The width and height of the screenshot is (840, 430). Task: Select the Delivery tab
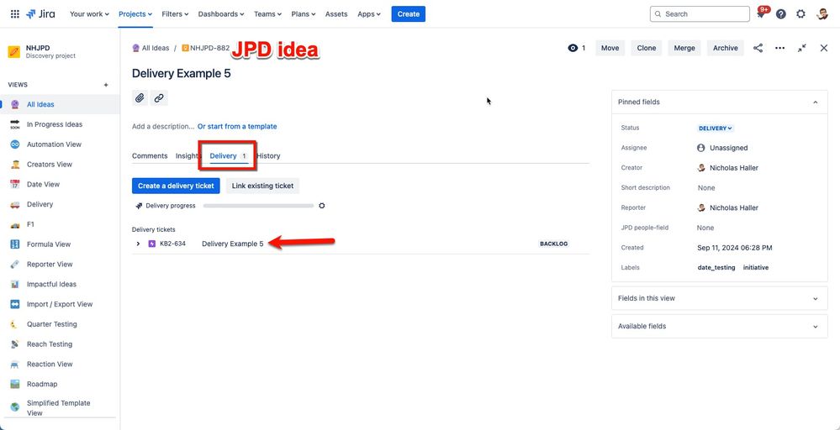tap(229, 155)
